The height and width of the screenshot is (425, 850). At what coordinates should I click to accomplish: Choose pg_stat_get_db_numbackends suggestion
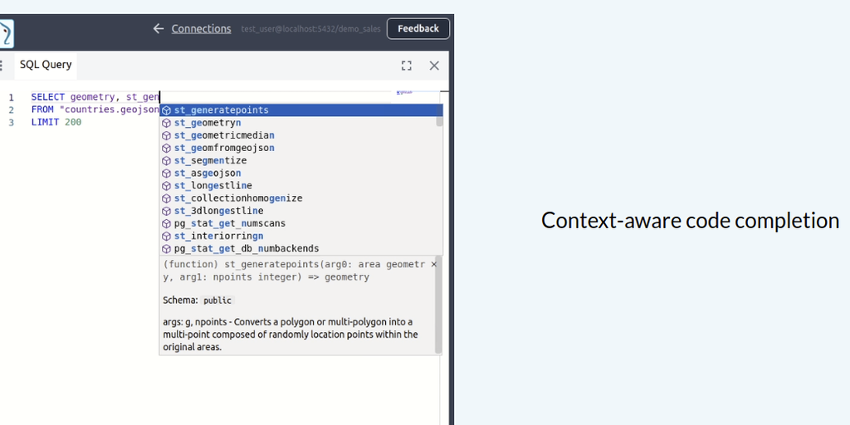(x=300, y=248)
